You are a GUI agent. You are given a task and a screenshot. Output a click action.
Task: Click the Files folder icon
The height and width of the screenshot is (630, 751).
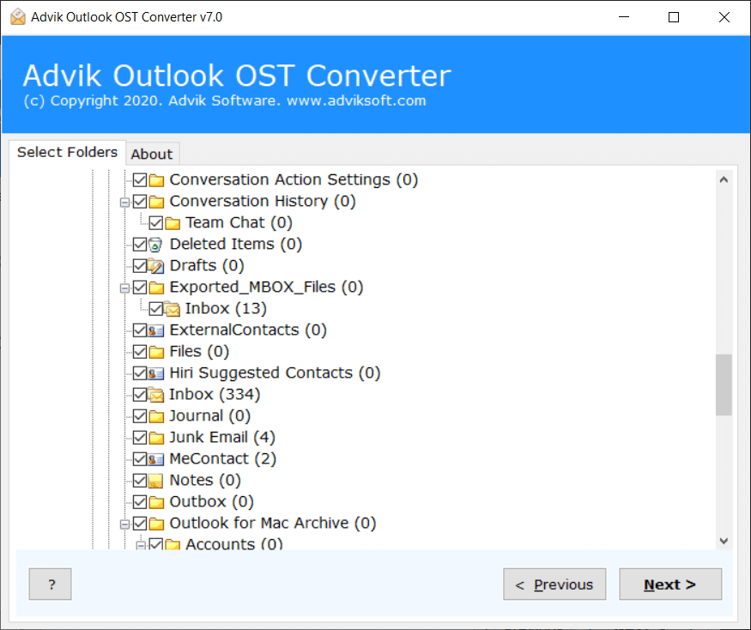click(156, 352)
